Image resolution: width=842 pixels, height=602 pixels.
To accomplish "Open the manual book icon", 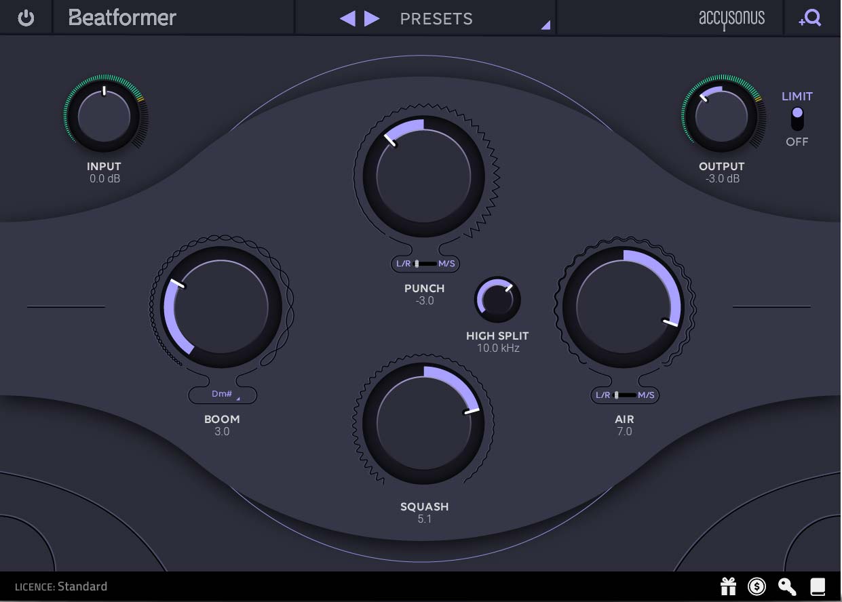I will pos(818,586).
